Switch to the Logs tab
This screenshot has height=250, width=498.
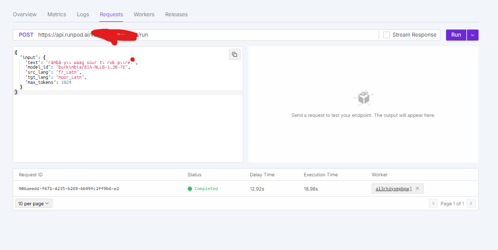point(83,14)
